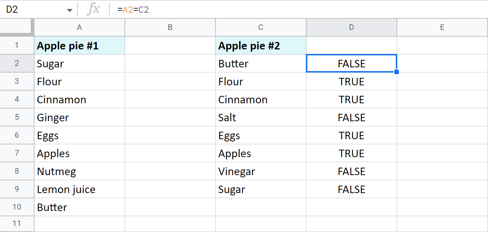The height and width of the screenshot is (232, 488).
Task: Click the FALSE result next to Salt
Action: point(351,117)
